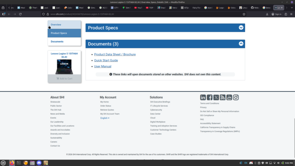
Task: Click the browser forward arrow
Action: 15,14
